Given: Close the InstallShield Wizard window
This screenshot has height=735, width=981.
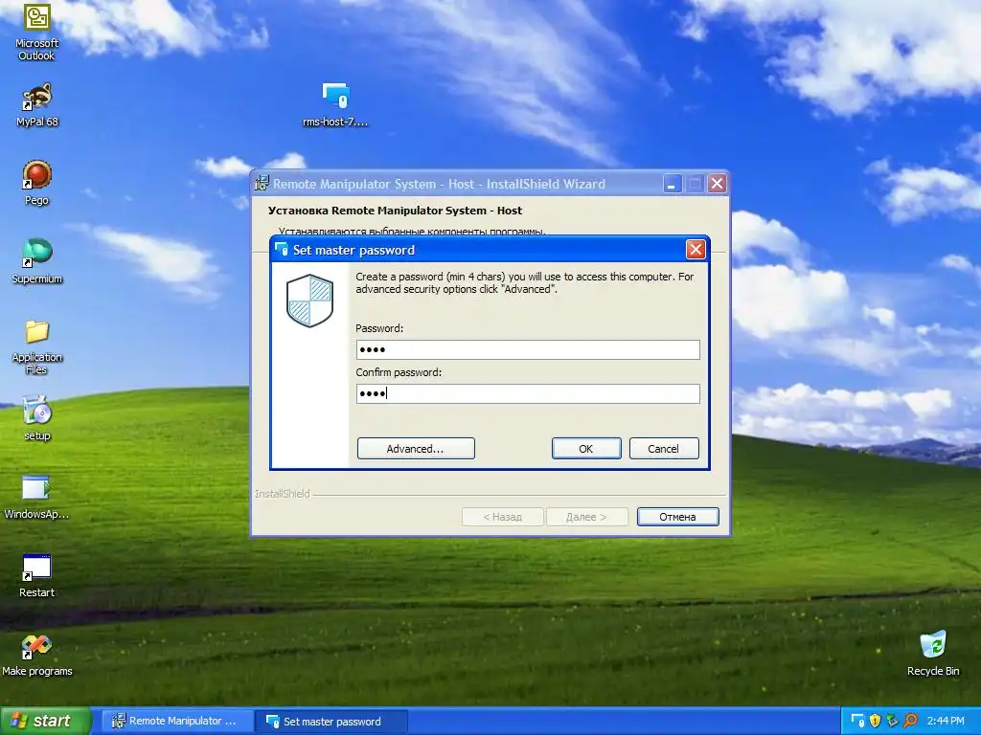Looking at the screenshot, I should coord(717,184).
